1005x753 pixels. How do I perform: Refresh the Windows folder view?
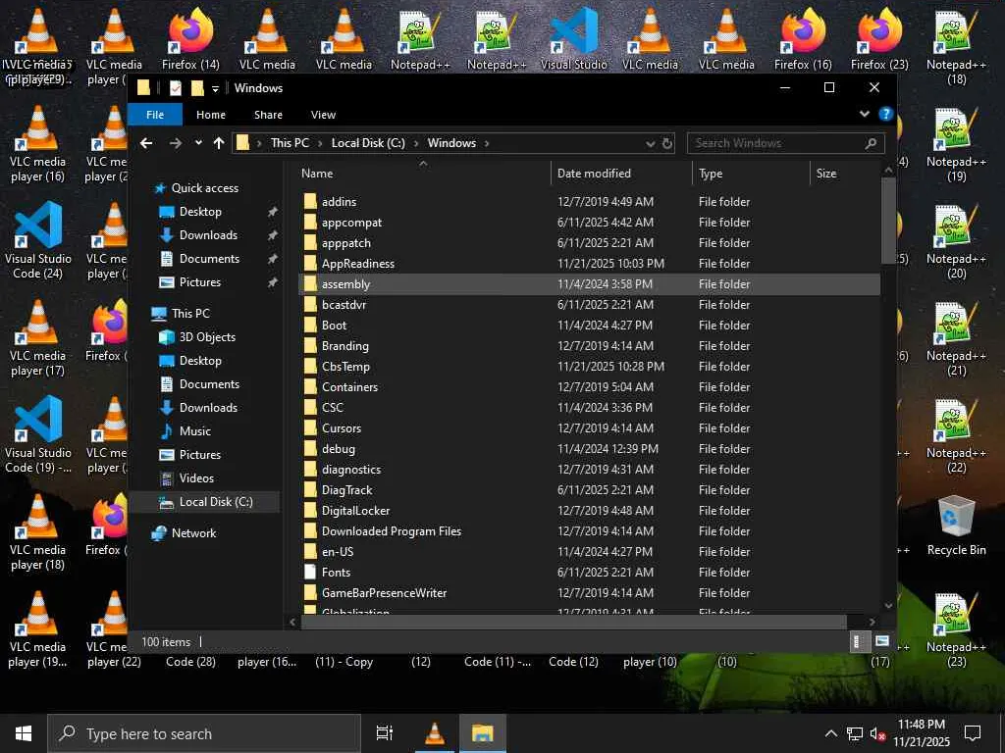667,143
